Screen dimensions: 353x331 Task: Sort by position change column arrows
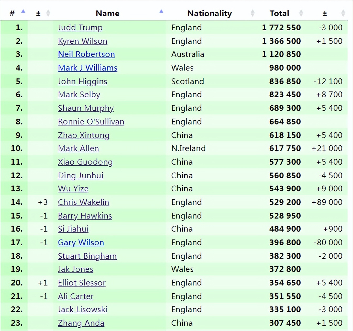pos(48,13)
